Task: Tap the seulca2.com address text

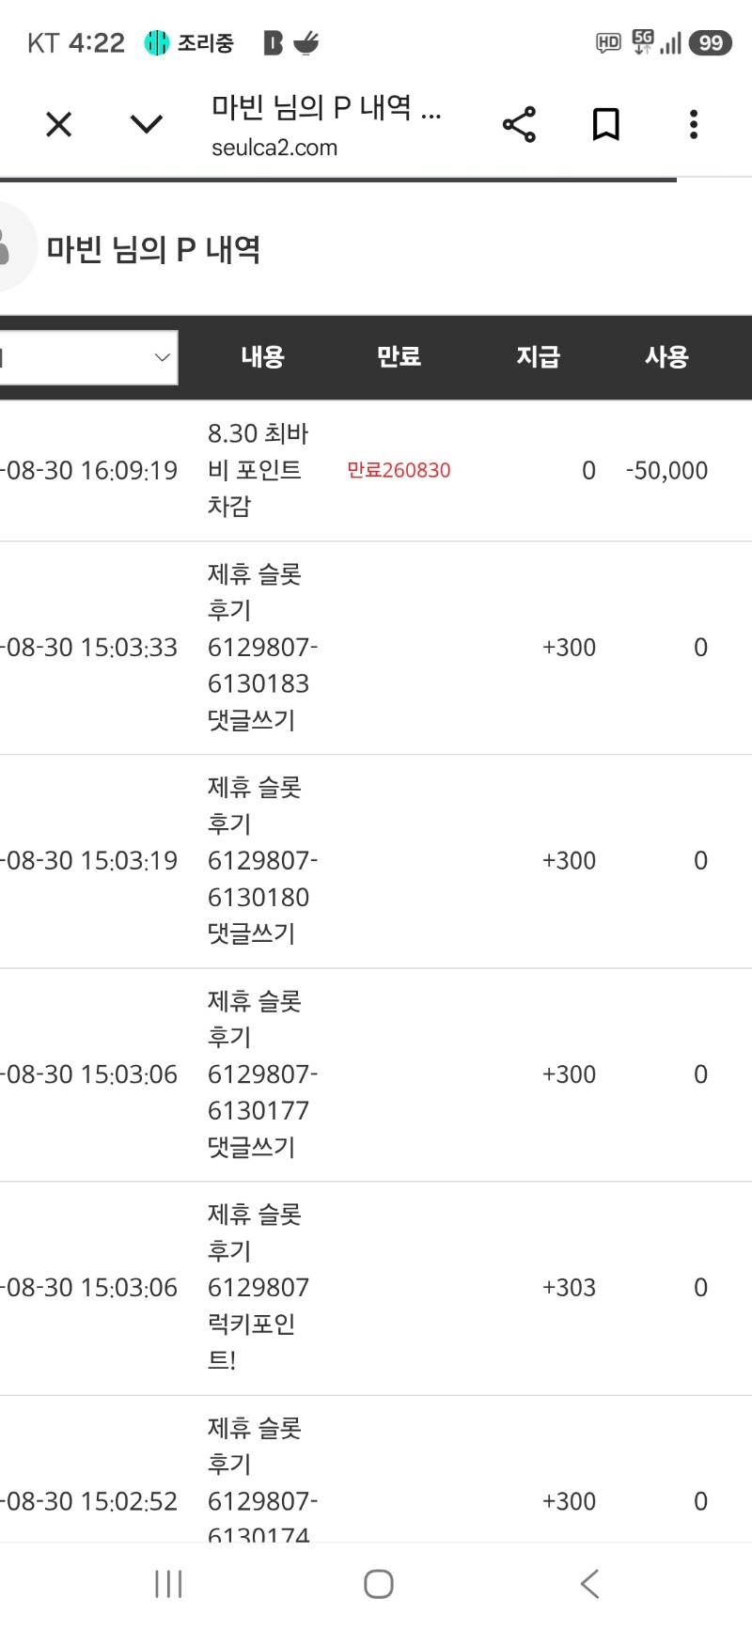Action: (x=274, y=148)
